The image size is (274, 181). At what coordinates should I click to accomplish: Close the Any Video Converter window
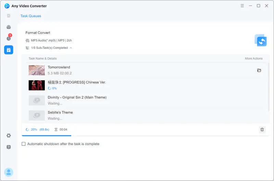click(x=266, y=6)
